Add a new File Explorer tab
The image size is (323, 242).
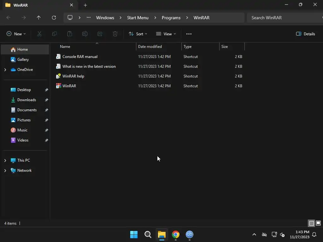click(85, 5)
